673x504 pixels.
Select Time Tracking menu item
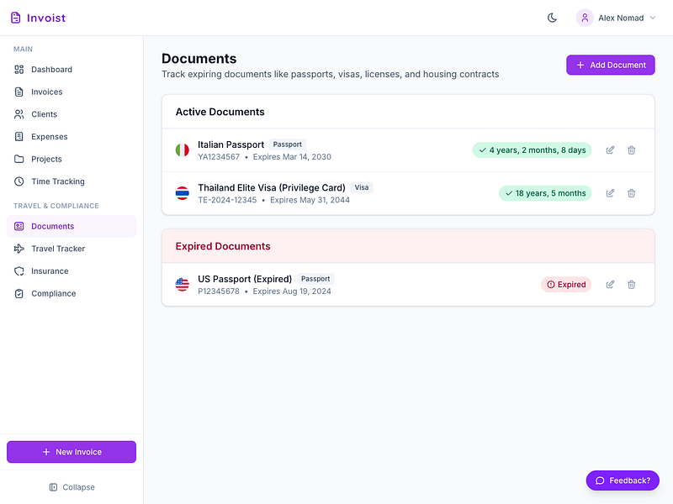tap(72, 181)
